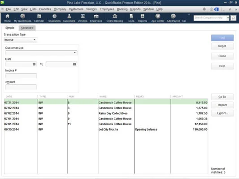Click the Go To button
The width and height of the screenshot is (239, 179).
pos(222,97)
